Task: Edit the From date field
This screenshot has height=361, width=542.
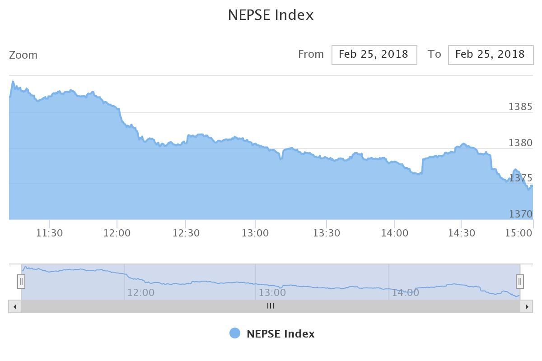Action: point(374,55)
